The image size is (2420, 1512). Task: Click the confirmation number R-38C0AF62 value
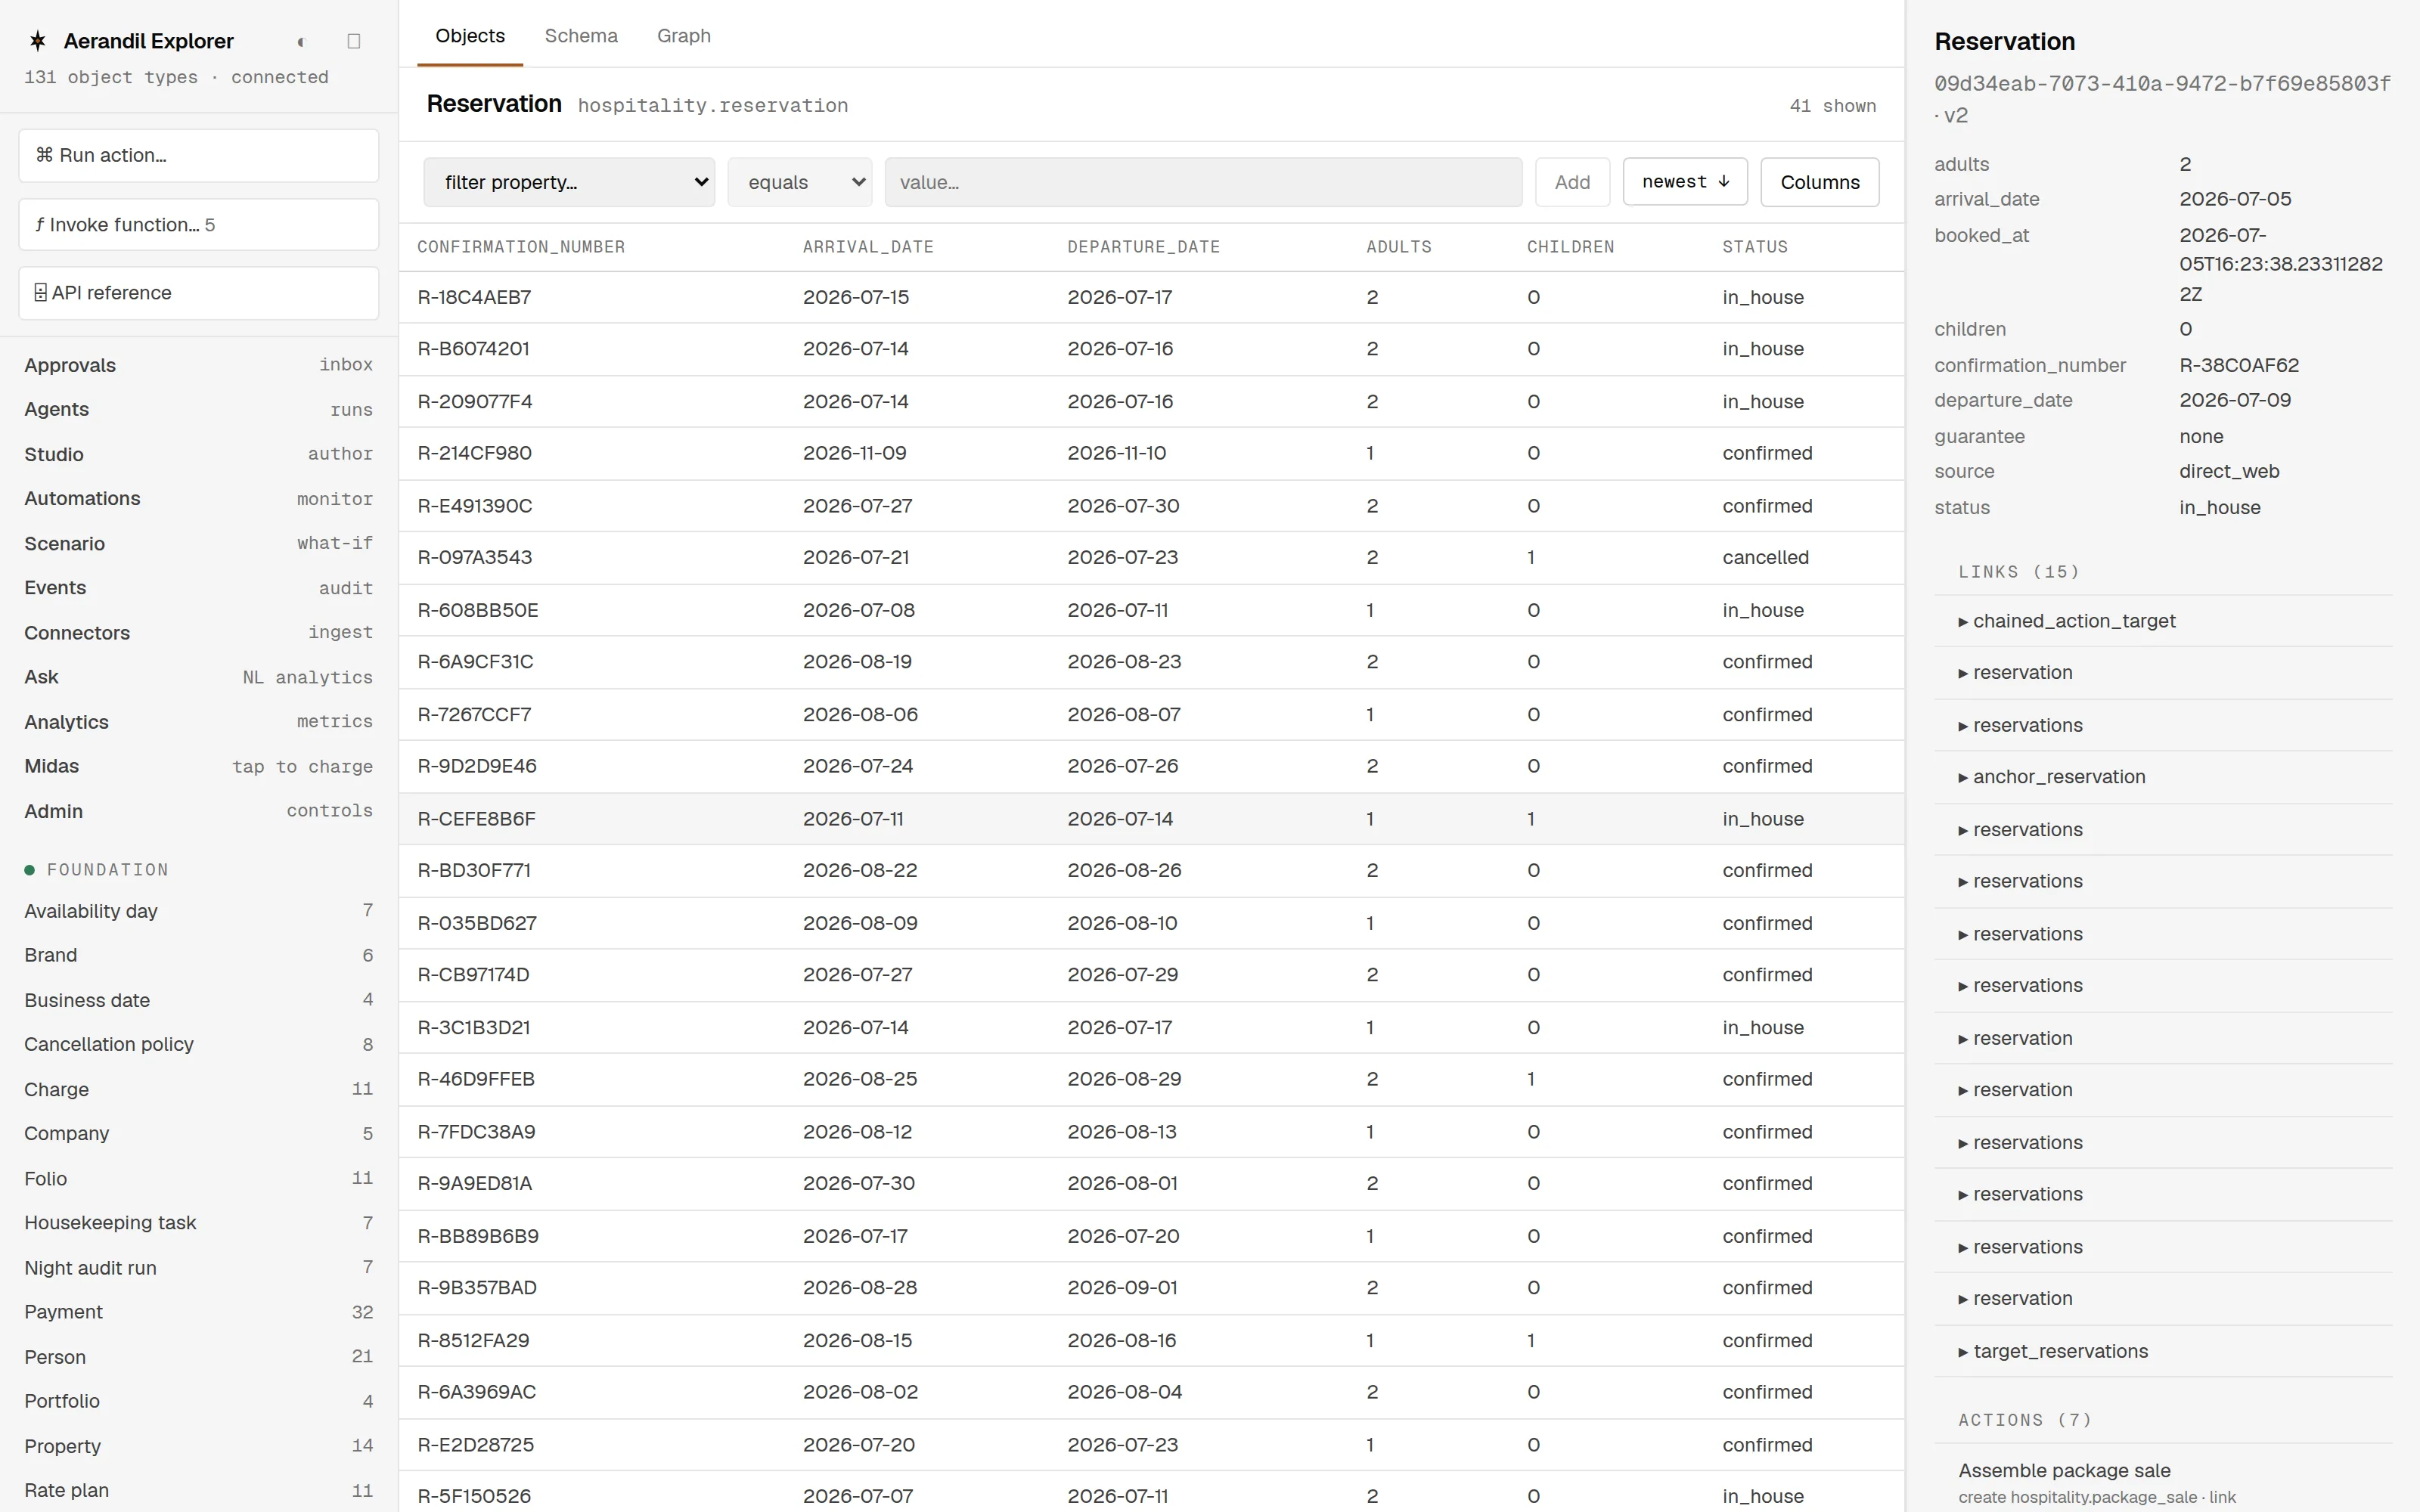(x=2239, y=365)
